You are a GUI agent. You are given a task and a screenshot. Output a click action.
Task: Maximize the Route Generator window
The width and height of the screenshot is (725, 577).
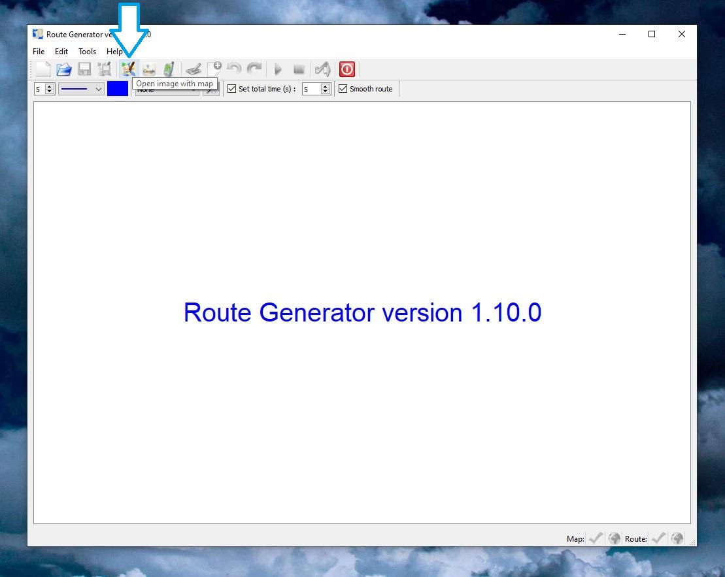click(652, 34)
